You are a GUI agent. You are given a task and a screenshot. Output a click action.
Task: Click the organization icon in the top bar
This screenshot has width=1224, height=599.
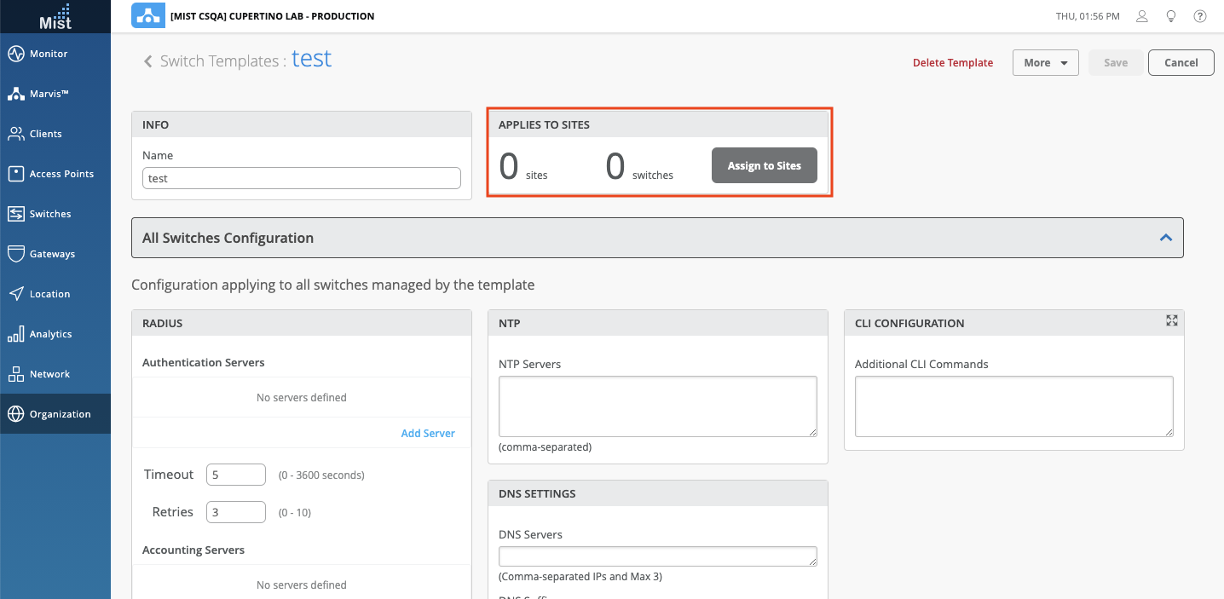coord(148,16)
